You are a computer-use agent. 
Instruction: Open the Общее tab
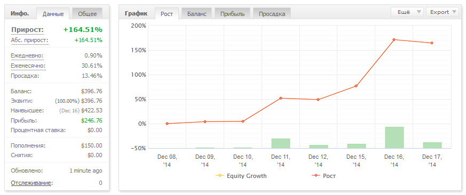point(88,14)
